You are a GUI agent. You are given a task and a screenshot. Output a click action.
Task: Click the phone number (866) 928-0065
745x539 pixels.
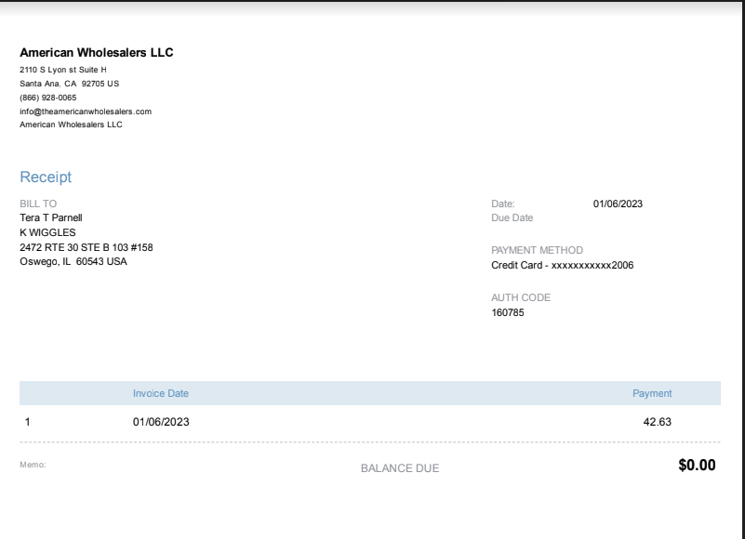(x=48, y=98)
